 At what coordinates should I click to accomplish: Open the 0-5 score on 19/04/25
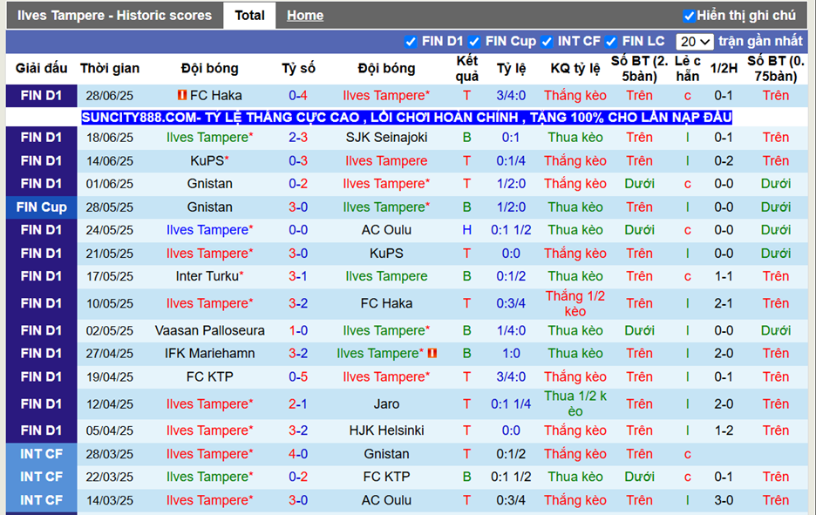point(298,376)
